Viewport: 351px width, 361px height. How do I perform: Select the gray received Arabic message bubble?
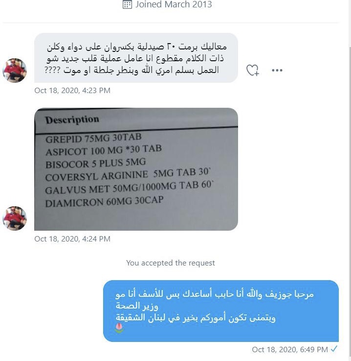click(136, 58)
